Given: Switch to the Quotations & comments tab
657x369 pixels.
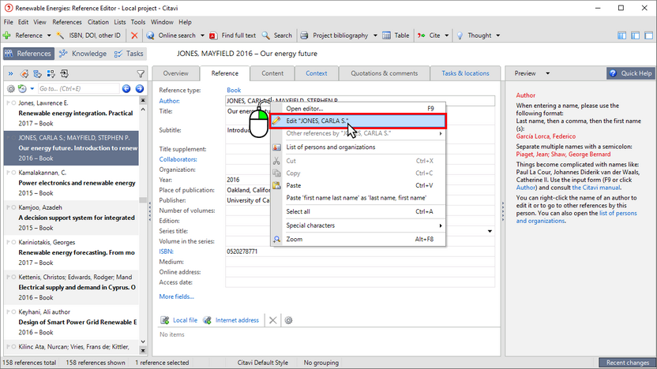Looking at the screenshot, I should tap(385, 73).
